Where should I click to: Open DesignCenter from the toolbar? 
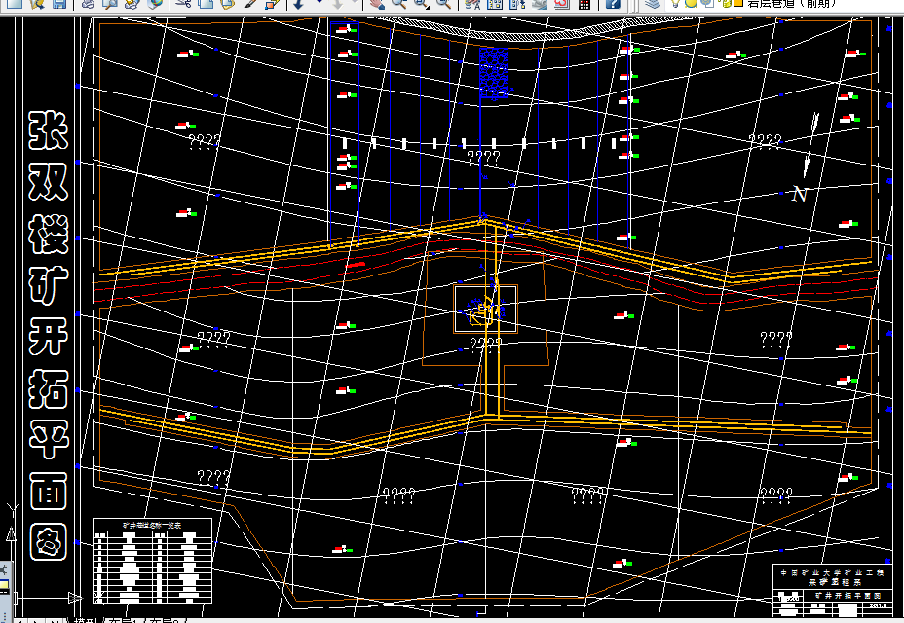pos(494,4)
